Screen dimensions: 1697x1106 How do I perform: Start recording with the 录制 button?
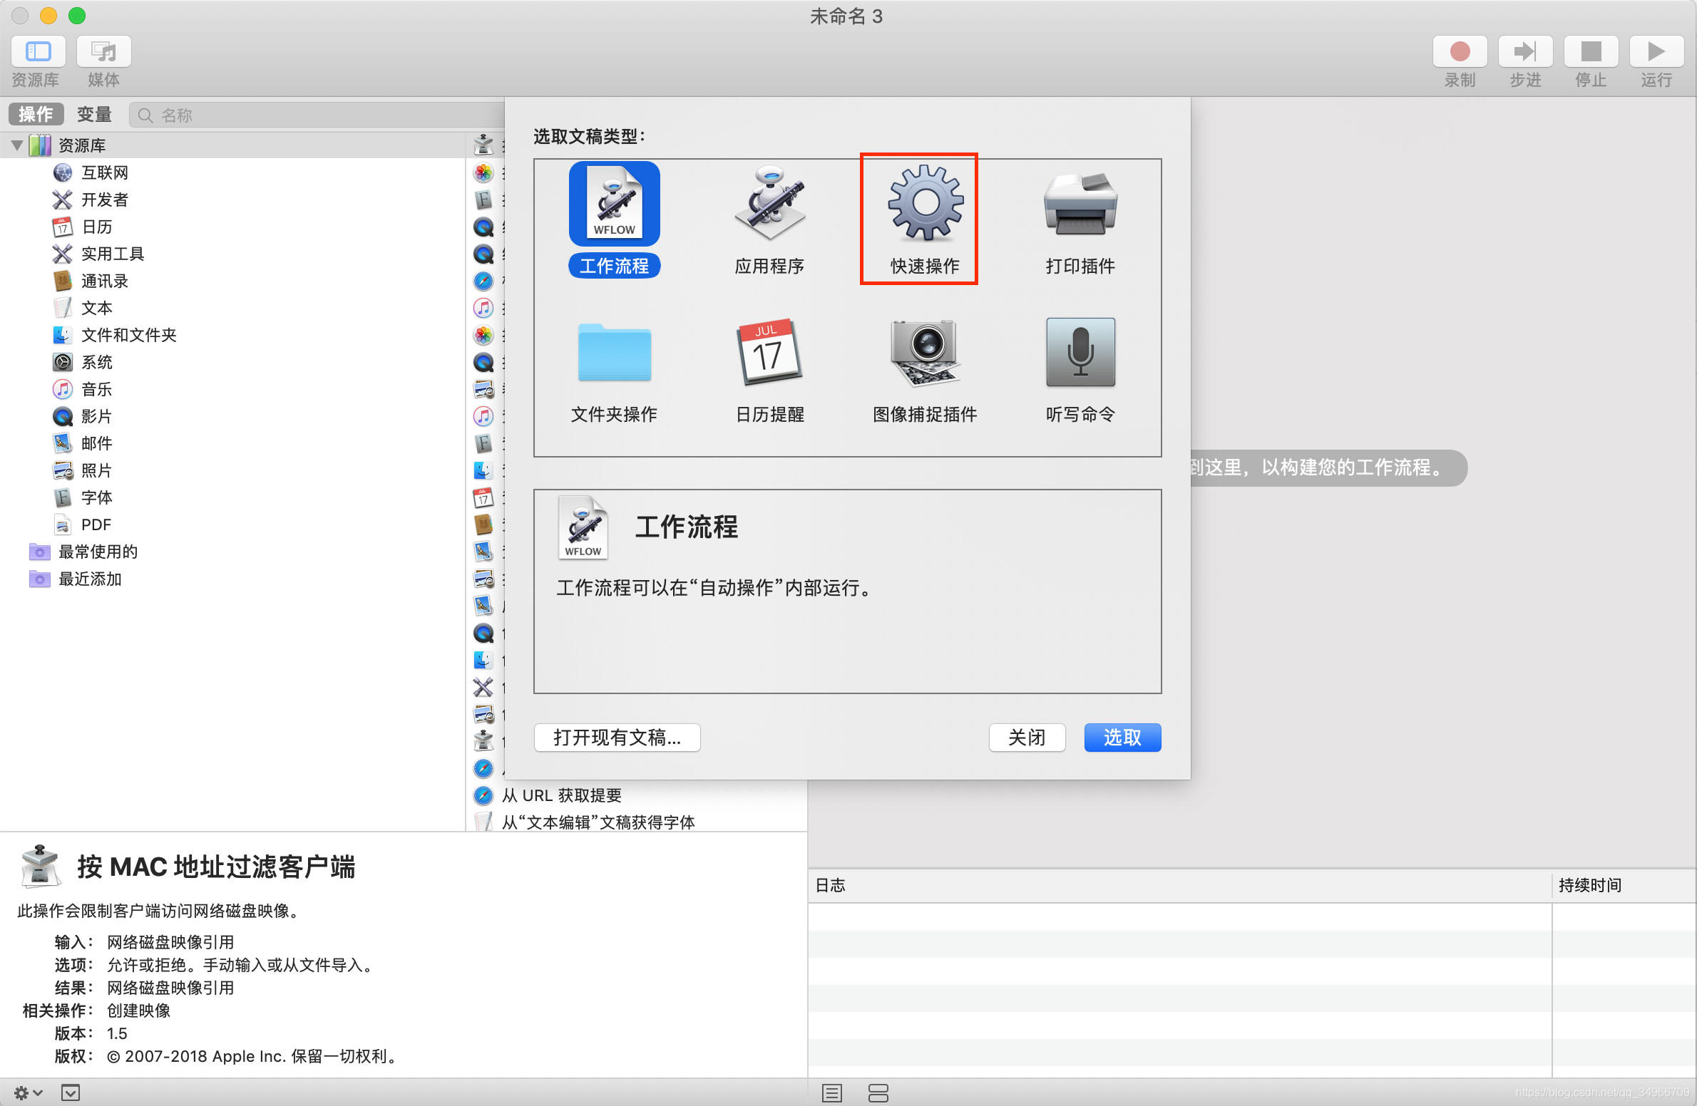(1460, 52)
